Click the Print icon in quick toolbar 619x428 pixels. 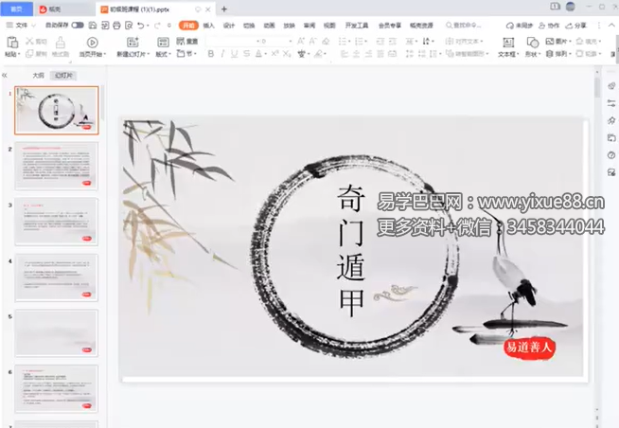tap(116, 26)
